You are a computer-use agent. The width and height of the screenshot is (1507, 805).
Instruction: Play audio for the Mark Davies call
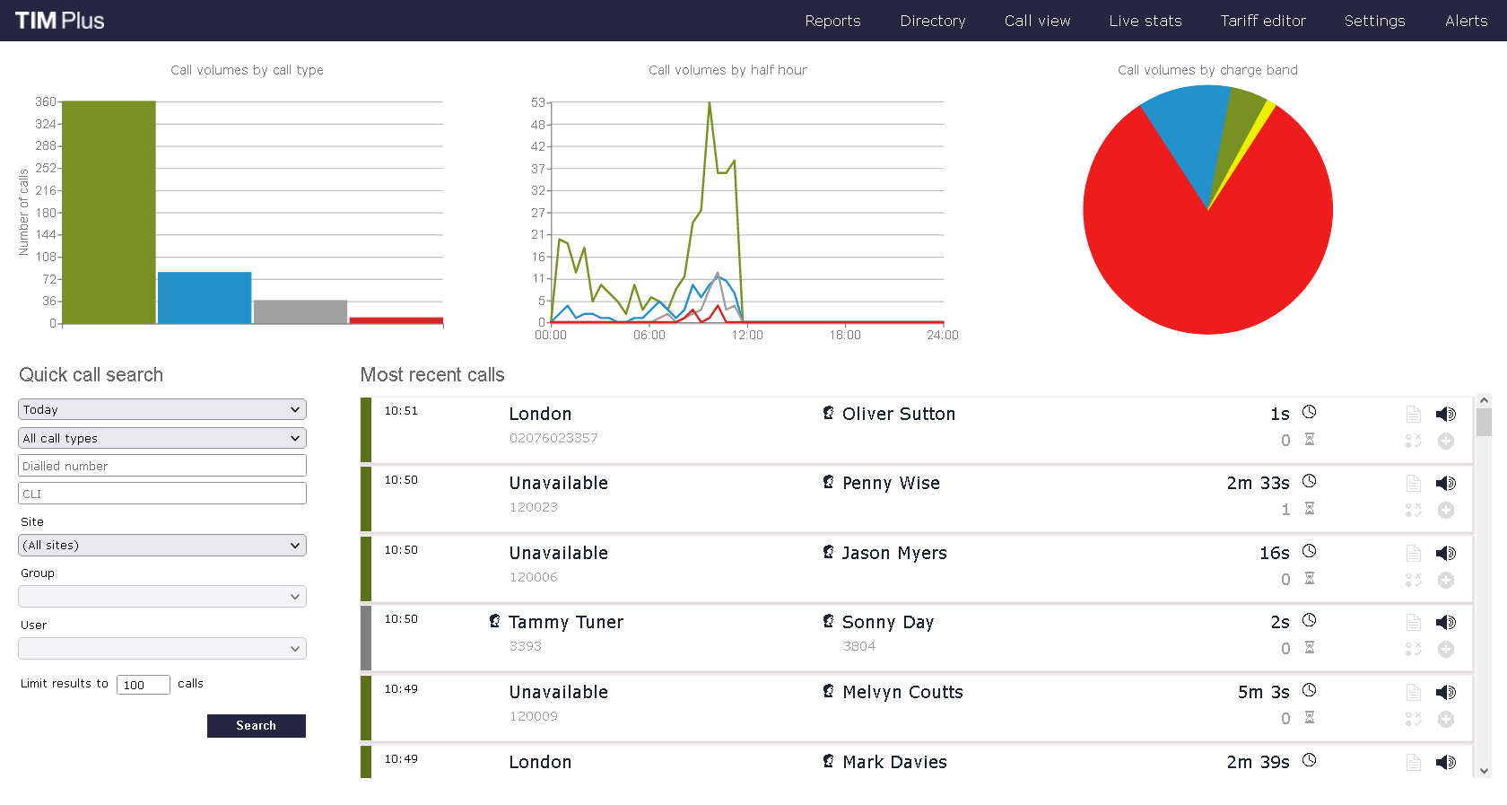[x=1445, y=762]
